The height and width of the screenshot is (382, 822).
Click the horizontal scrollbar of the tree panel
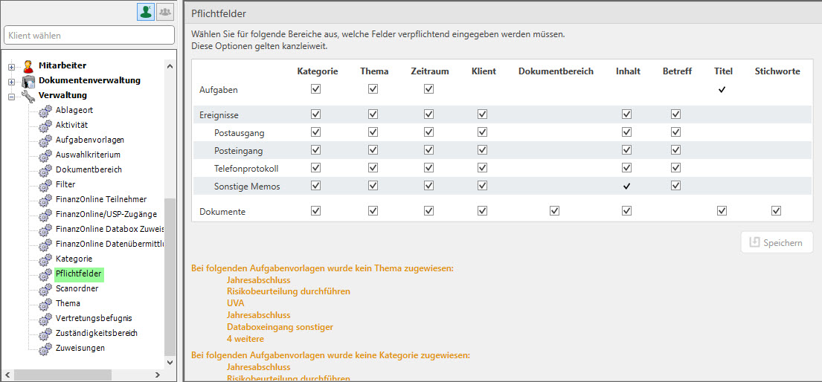[62, 375]
